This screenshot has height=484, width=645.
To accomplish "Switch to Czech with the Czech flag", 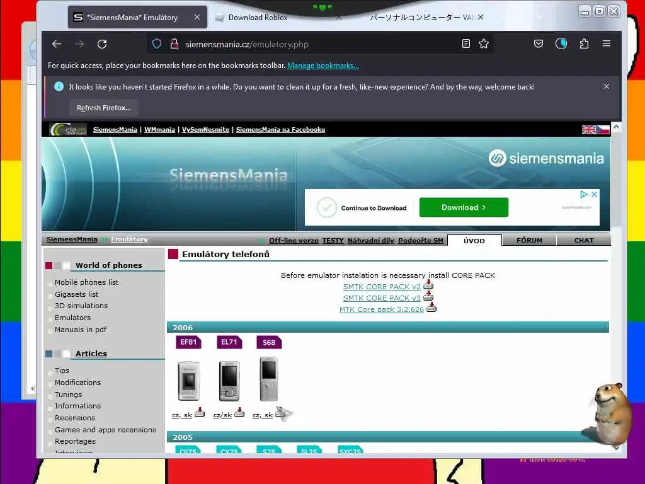I will 603,130.
